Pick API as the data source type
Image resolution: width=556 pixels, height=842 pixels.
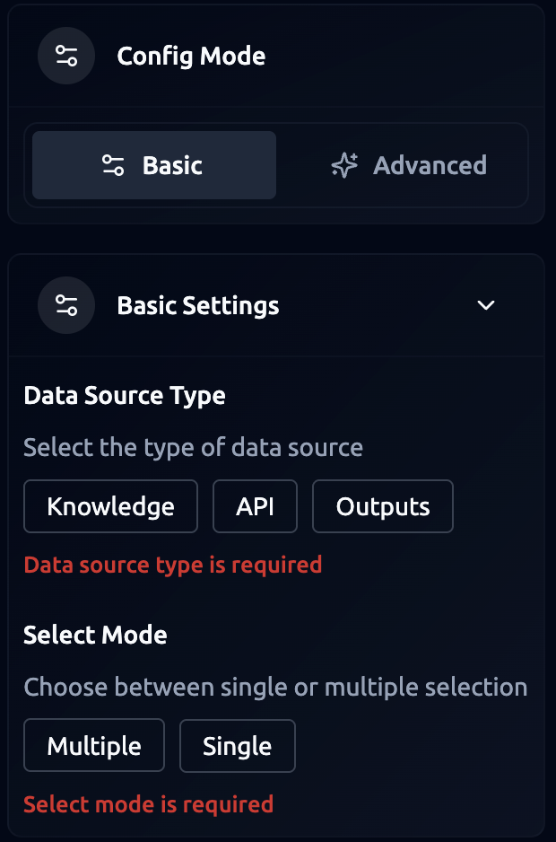pos(255,506)
